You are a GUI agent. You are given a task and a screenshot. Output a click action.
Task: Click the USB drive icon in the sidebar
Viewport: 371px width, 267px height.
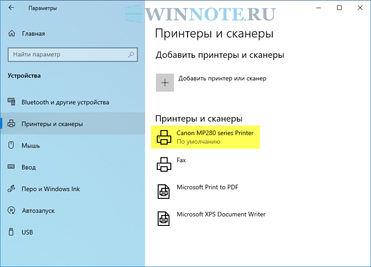tap(12, 232)
